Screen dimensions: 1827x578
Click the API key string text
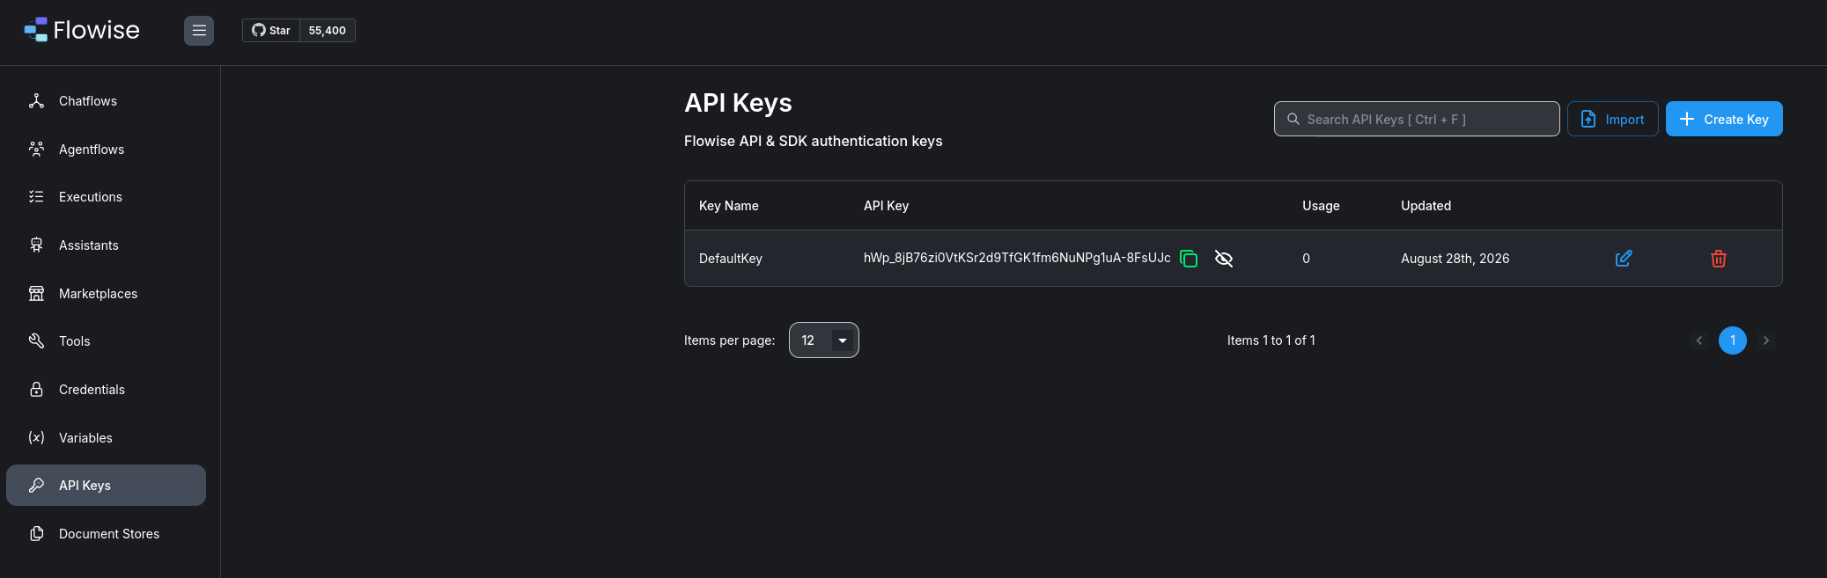point(1017,258)
